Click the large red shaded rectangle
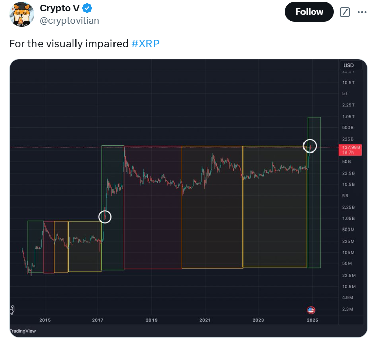The height and width of the screenshot is (342, 380). point(153,207)
